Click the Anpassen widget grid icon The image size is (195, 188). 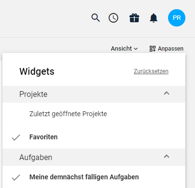pos(153,49)
